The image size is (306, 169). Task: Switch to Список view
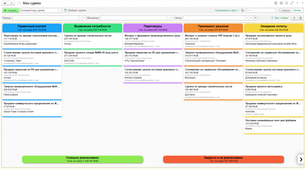(285, 10)
